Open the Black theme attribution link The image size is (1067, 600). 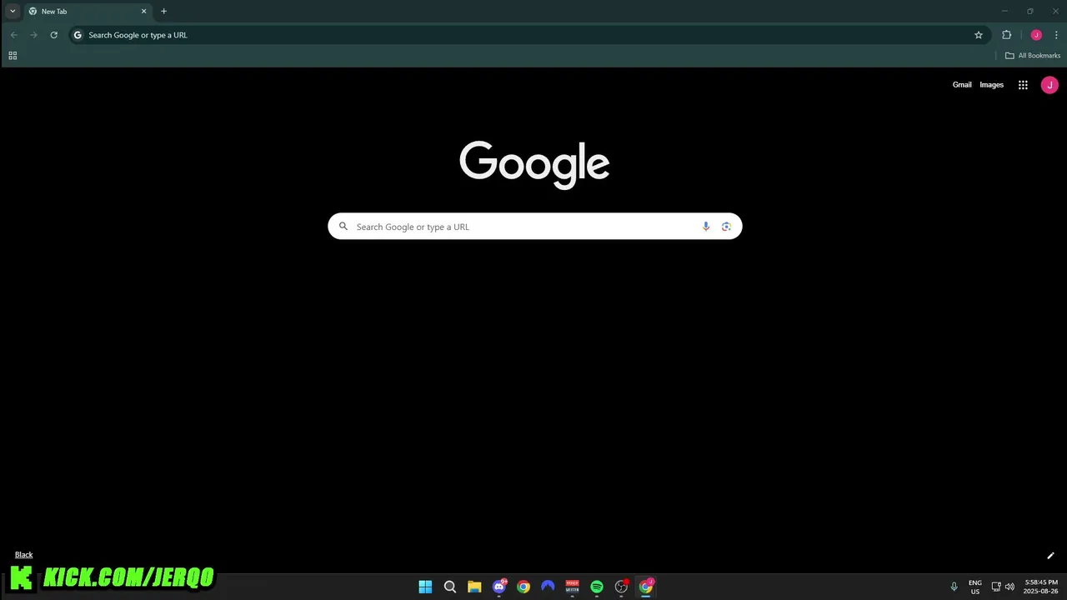[23, 555]
